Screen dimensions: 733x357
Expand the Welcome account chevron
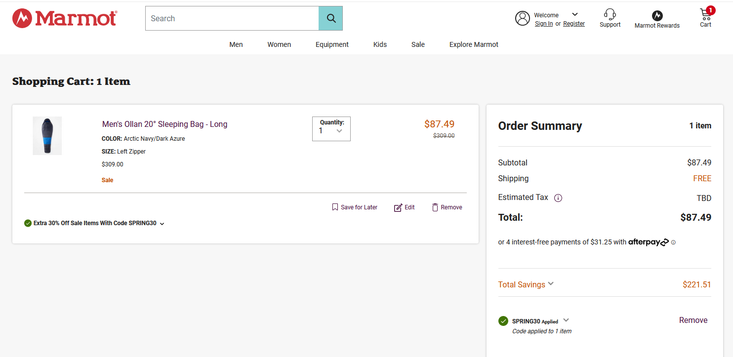[575, 14]
